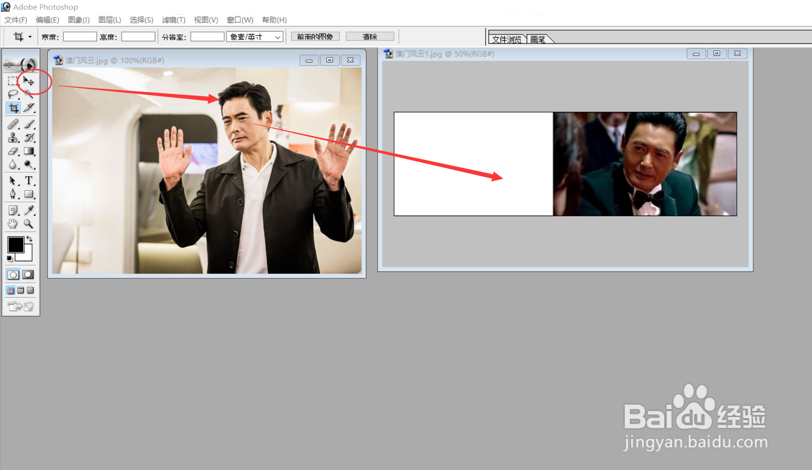Focus the 宽度 input field
The width and height of the screenshot is (812, 470).
coord(80,37)
